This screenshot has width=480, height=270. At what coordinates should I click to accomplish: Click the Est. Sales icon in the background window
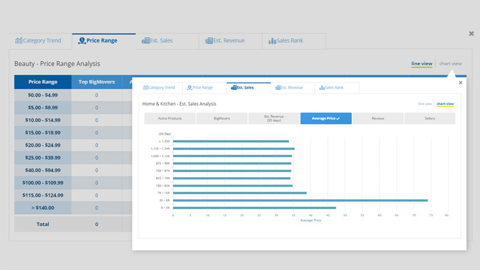pyautogui.click(x=145, y=40)
